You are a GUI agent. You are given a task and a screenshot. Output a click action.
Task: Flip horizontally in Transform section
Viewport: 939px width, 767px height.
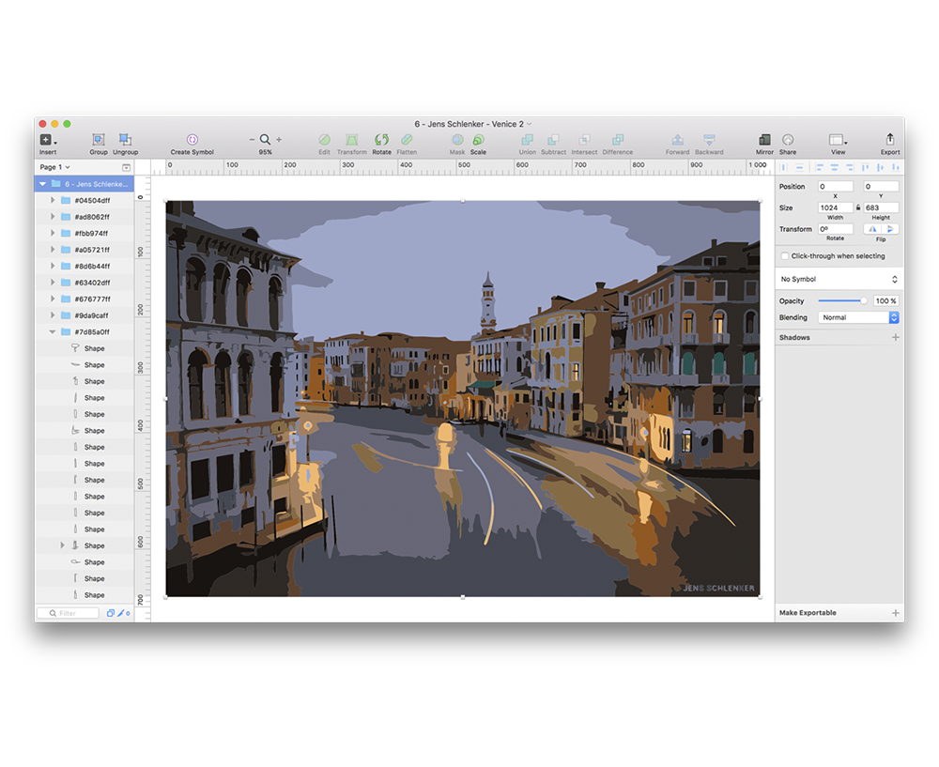(872, 229)
